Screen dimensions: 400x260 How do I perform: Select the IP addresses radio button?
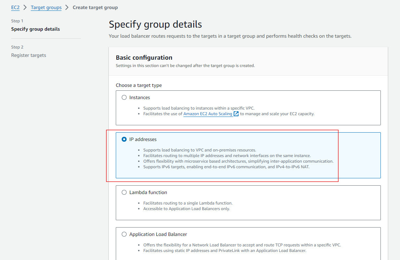(124, 139)
